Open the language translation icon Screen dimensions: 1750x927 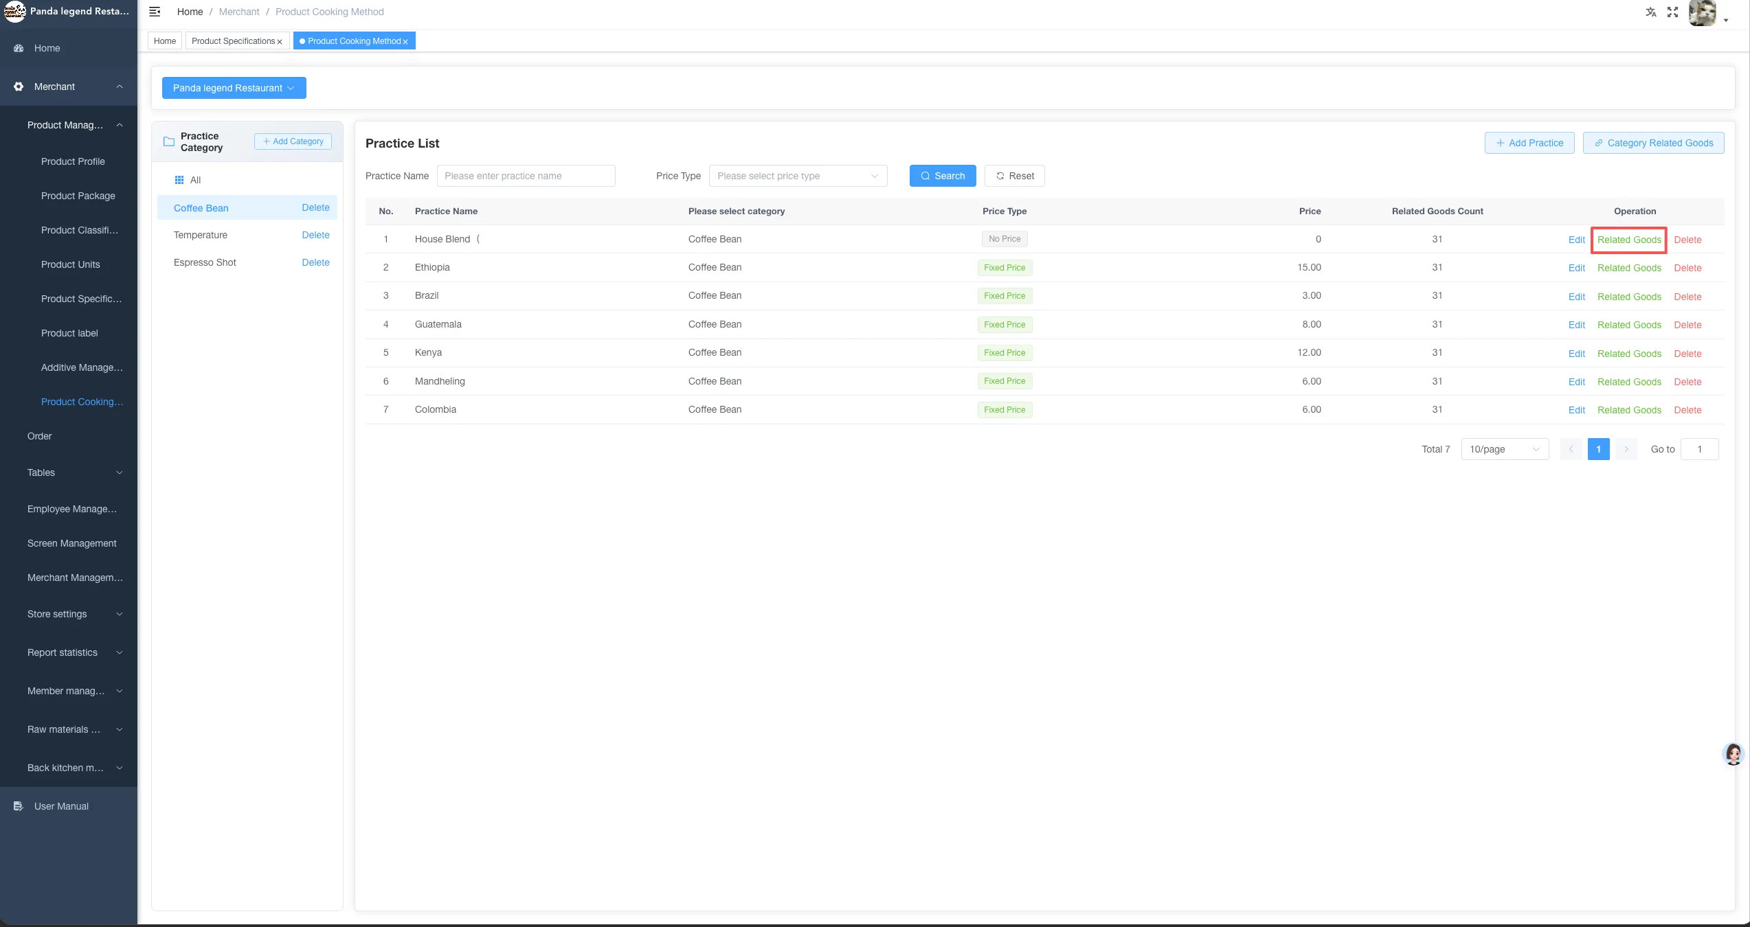click(1650, 12)
